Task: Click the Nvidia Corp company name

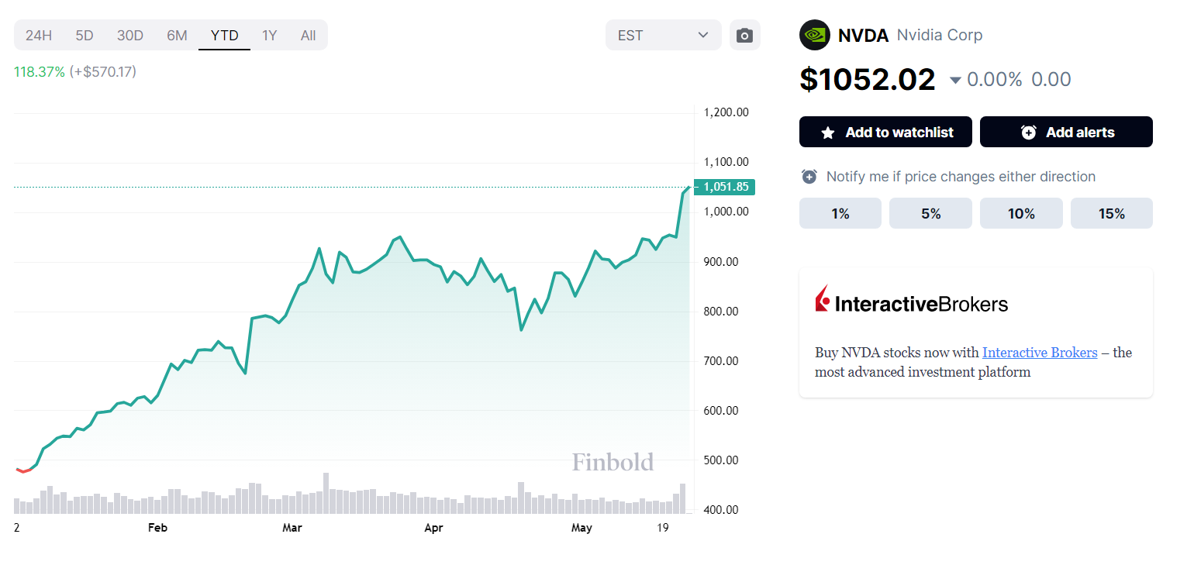Action: point(940,35)
